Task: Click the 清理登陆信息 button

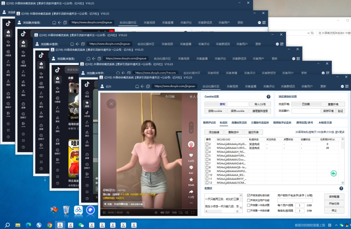Action: tap(260, 111)
